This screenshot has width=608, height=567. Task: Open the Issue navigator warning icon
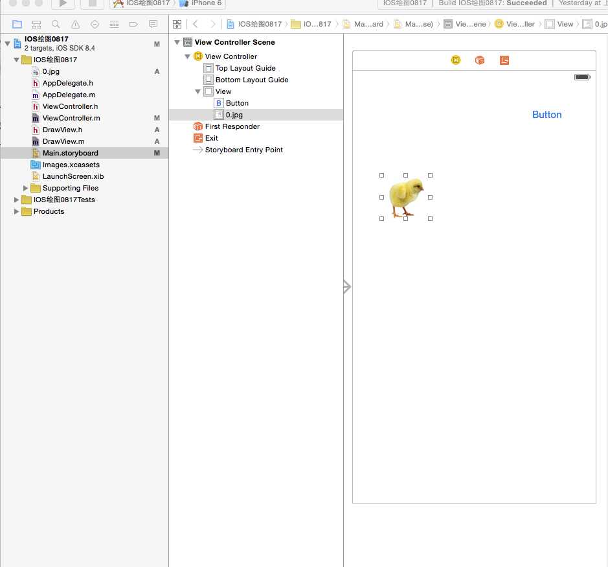(76, 25)
